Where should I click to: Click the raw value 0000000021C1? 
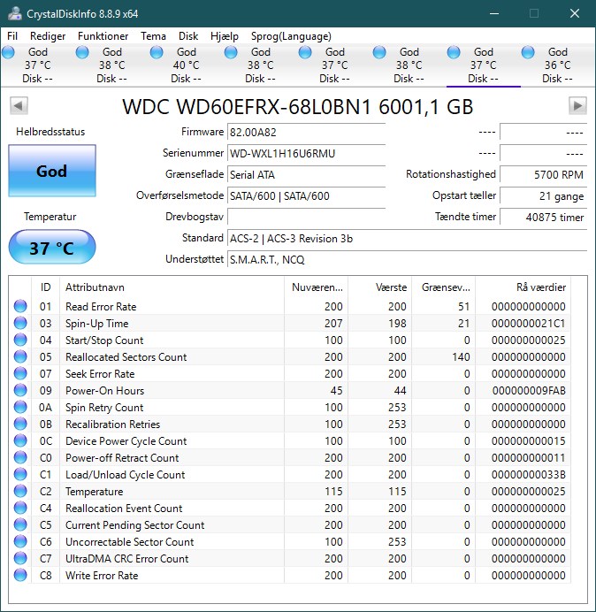pyautogui.click(x=528, y=323)
